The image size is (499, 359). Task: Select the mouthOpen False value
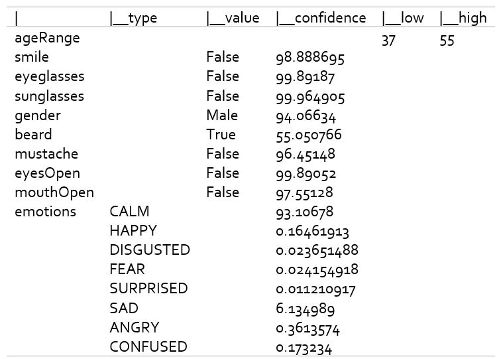223,192
